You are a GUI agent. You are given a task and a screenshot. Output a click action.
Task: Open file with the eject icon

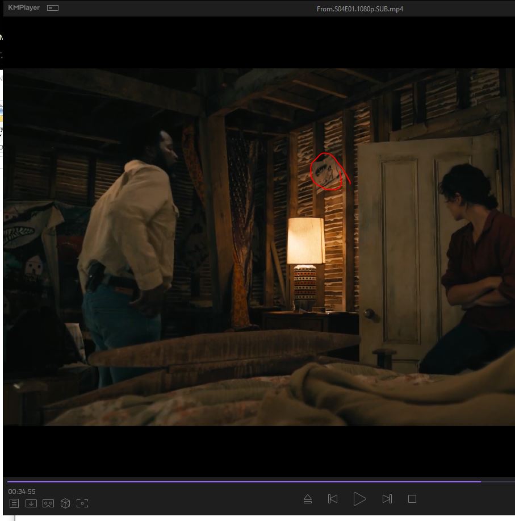(308, 499)
